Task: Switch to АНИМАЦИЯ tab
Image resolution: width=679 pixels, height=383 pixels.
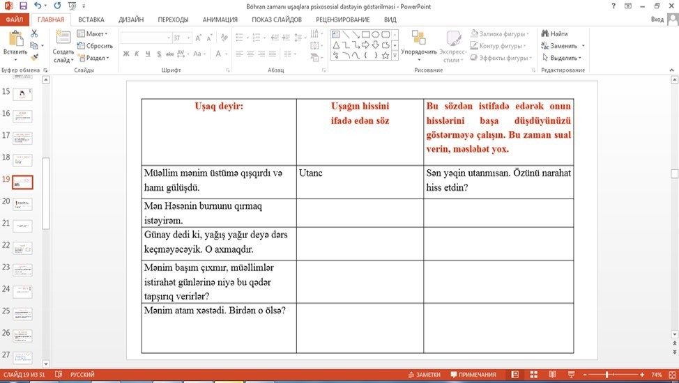Action: pos(220,19)
